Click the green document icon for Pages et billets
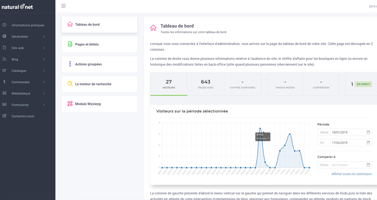This screenshot has height=200, width=377. [70, 44]
